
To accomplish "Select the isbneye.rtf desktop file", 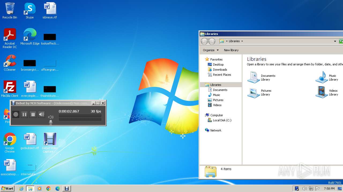I will pos(50,11).
